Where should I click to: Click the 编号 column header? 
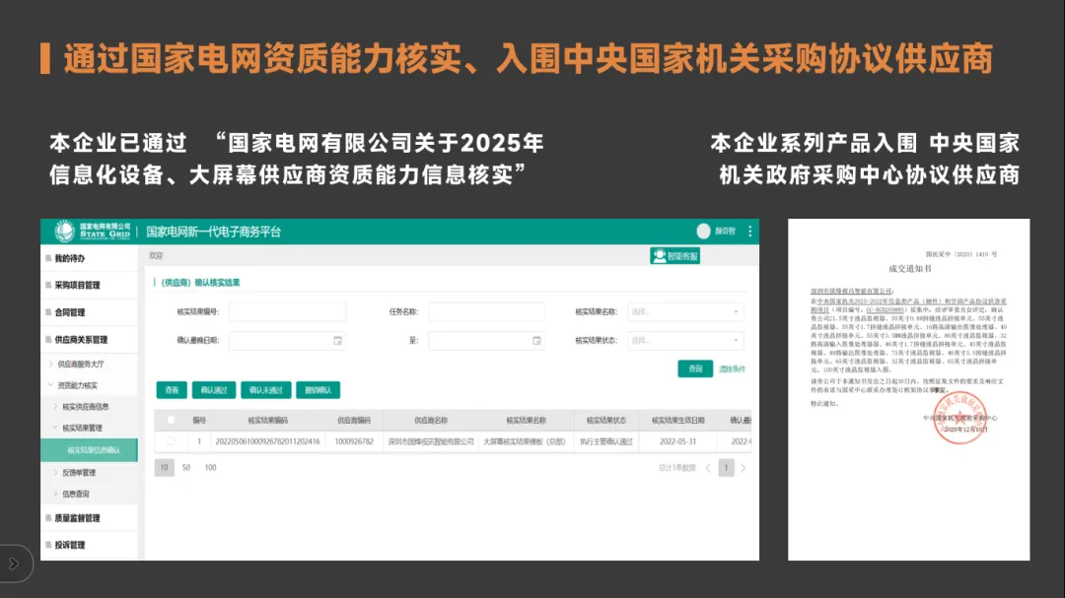tap(199, 420)
